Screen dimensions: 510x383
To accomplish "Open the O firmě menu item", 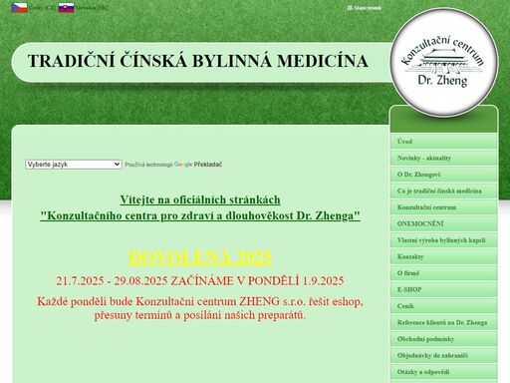I will click(443, 273).
